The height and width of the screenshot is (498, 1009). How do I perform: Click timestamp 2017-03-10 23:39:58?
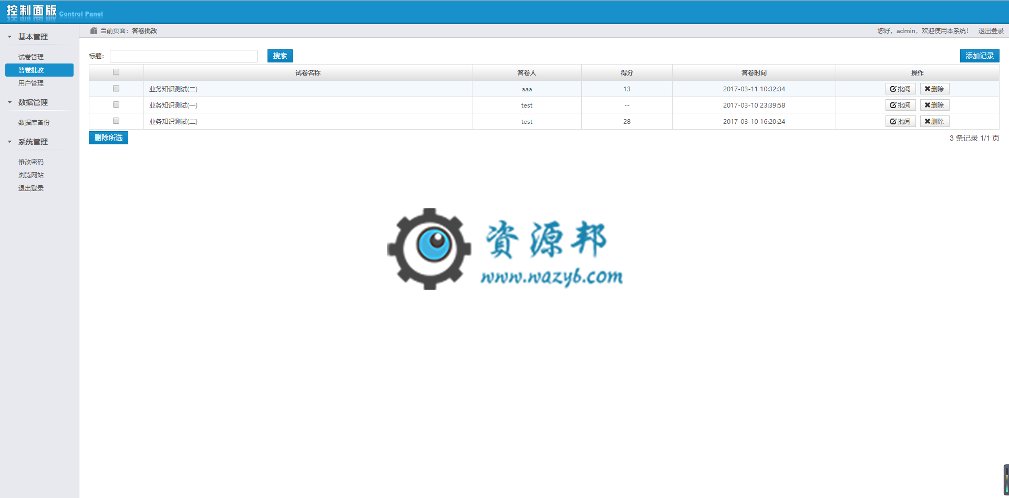pos(754,105)
